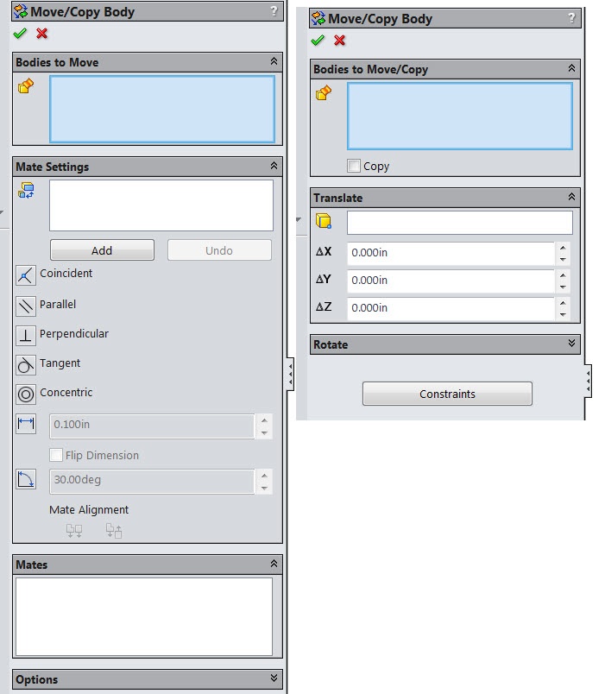
Task: Select the Coincident mate icon
Action: pos(26,275)
